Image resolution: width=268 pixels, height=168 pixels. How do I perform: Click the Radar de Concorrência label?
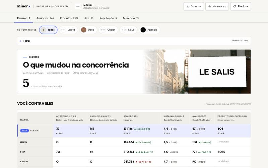53,6
